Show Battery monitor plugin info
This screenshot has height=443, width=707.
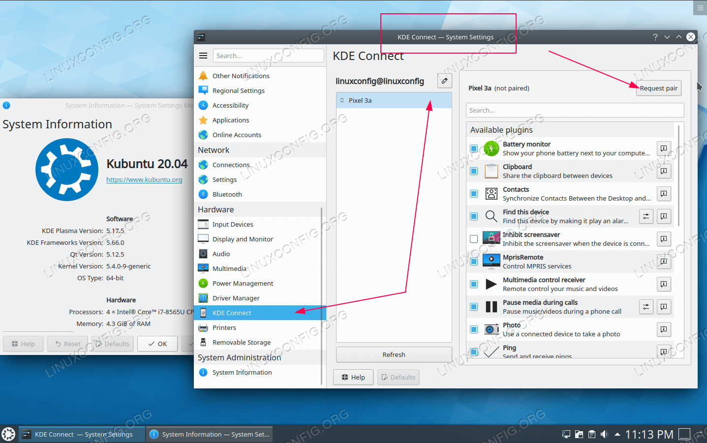pos(664,148)
